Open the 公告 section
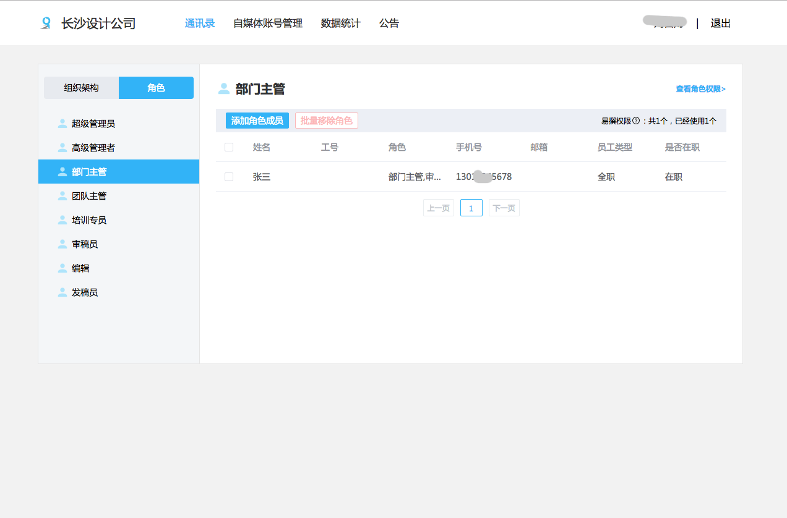The image size is (787, 518). pos(389,23)
